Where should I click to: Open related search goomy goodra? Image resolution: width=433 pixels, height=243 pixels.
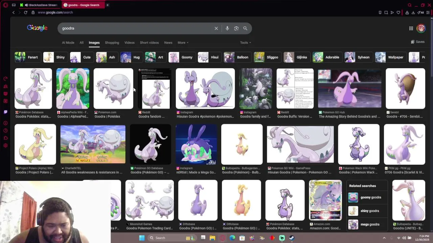click(x=367, y=197)
